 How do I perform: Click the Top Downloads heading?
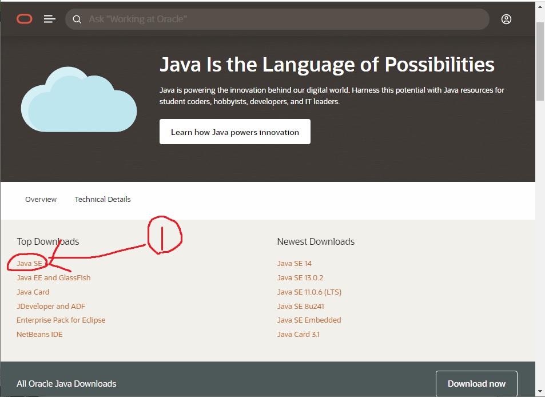[48, 241]
